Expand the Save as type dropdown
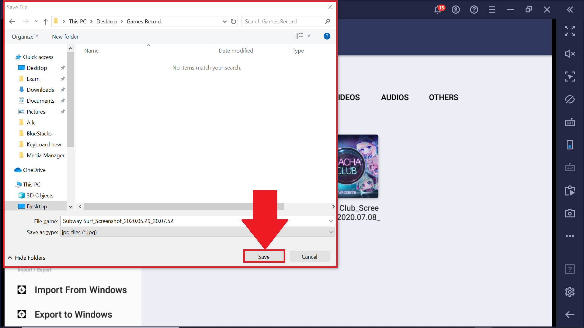 pos(331,232)
